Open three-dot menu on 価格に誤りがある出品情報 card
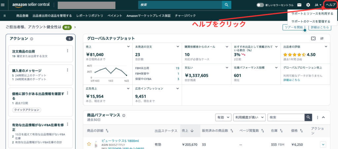 coord(67,93)
